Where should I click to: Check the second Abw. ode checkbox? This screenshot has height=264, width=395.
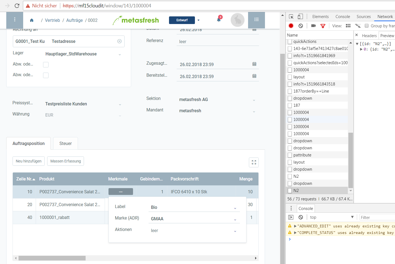[x=46, y=76]
